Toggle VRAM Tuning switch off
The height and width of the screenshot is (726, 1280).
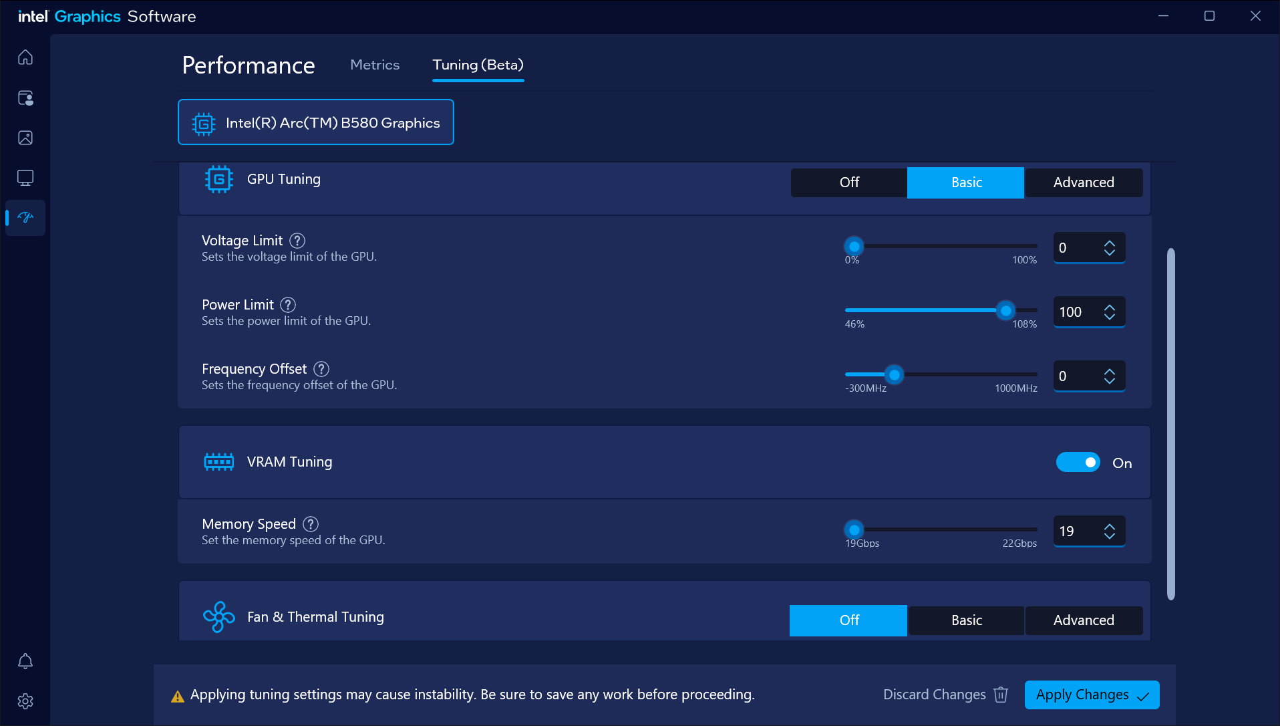pos(1078,463)
